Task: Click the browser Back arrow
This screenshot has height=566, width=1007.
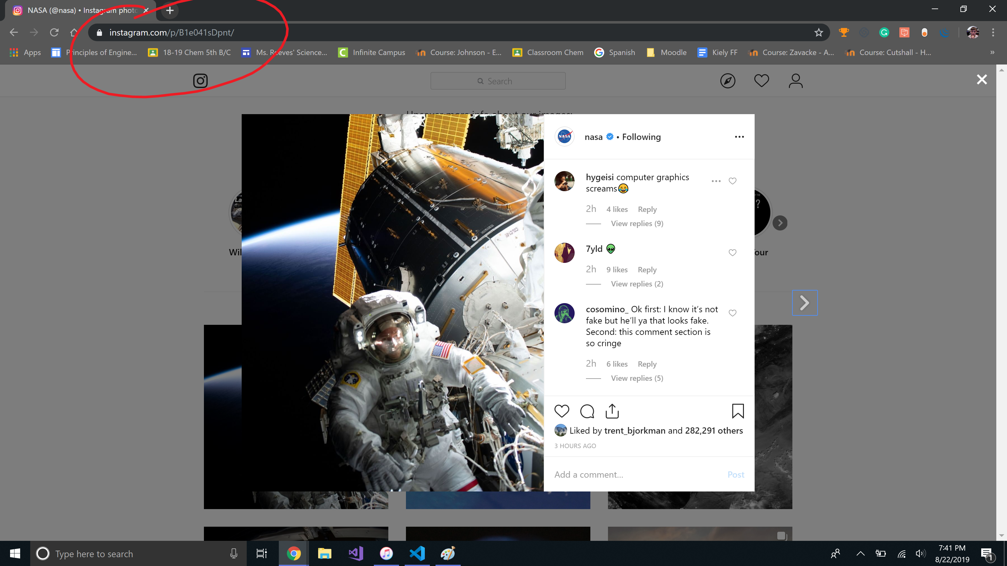Action: [x=14, y=32]
